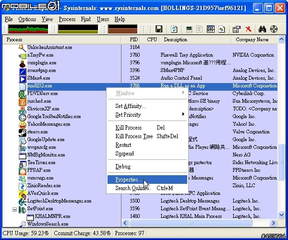Click horizontal scrollbar left arrow
The height and width of the screenshot is (240, 288).
pyautogui.click(x=125, y=223)
